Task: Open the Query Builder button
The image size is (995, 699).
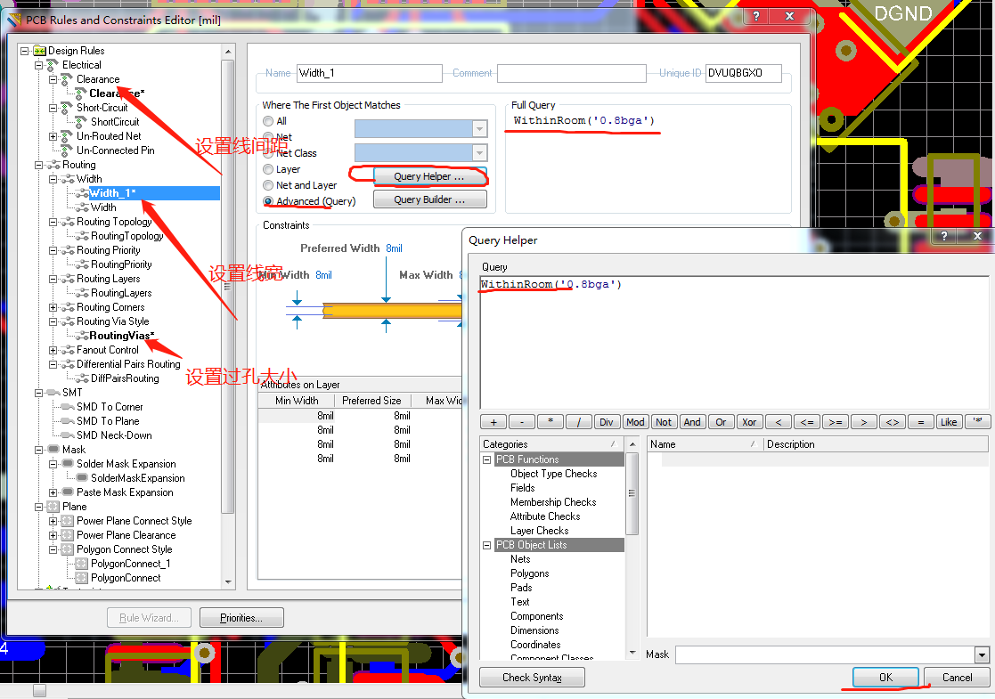Action: (x=429, y=199)
